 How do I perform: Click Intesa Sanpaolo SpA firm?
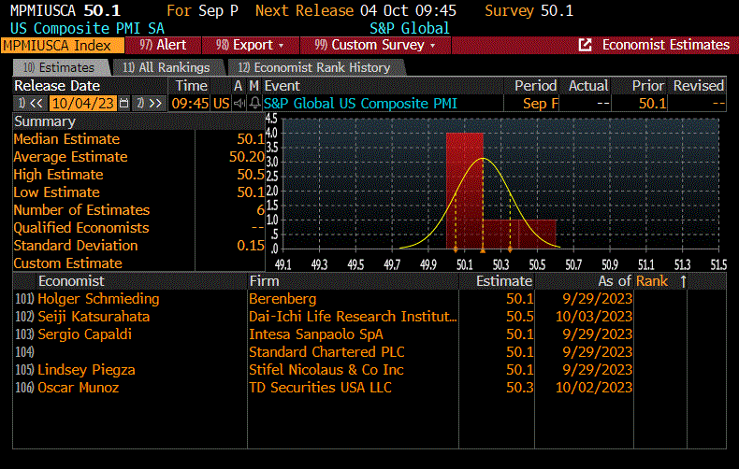pos(316,334)
